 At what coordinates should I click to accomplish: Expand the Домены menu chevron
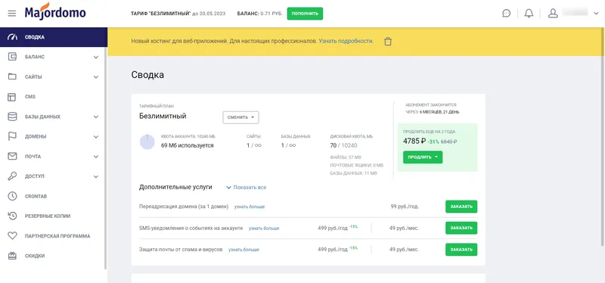(96, 137)
